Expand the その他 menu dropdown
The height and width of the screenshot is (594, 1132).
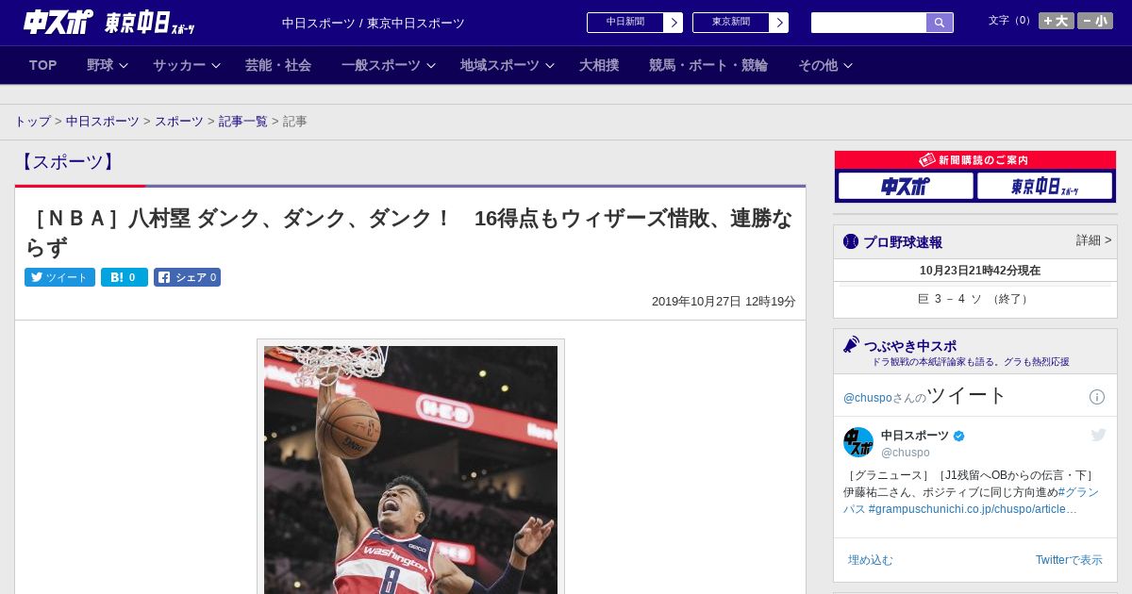(x=825, y=65)
